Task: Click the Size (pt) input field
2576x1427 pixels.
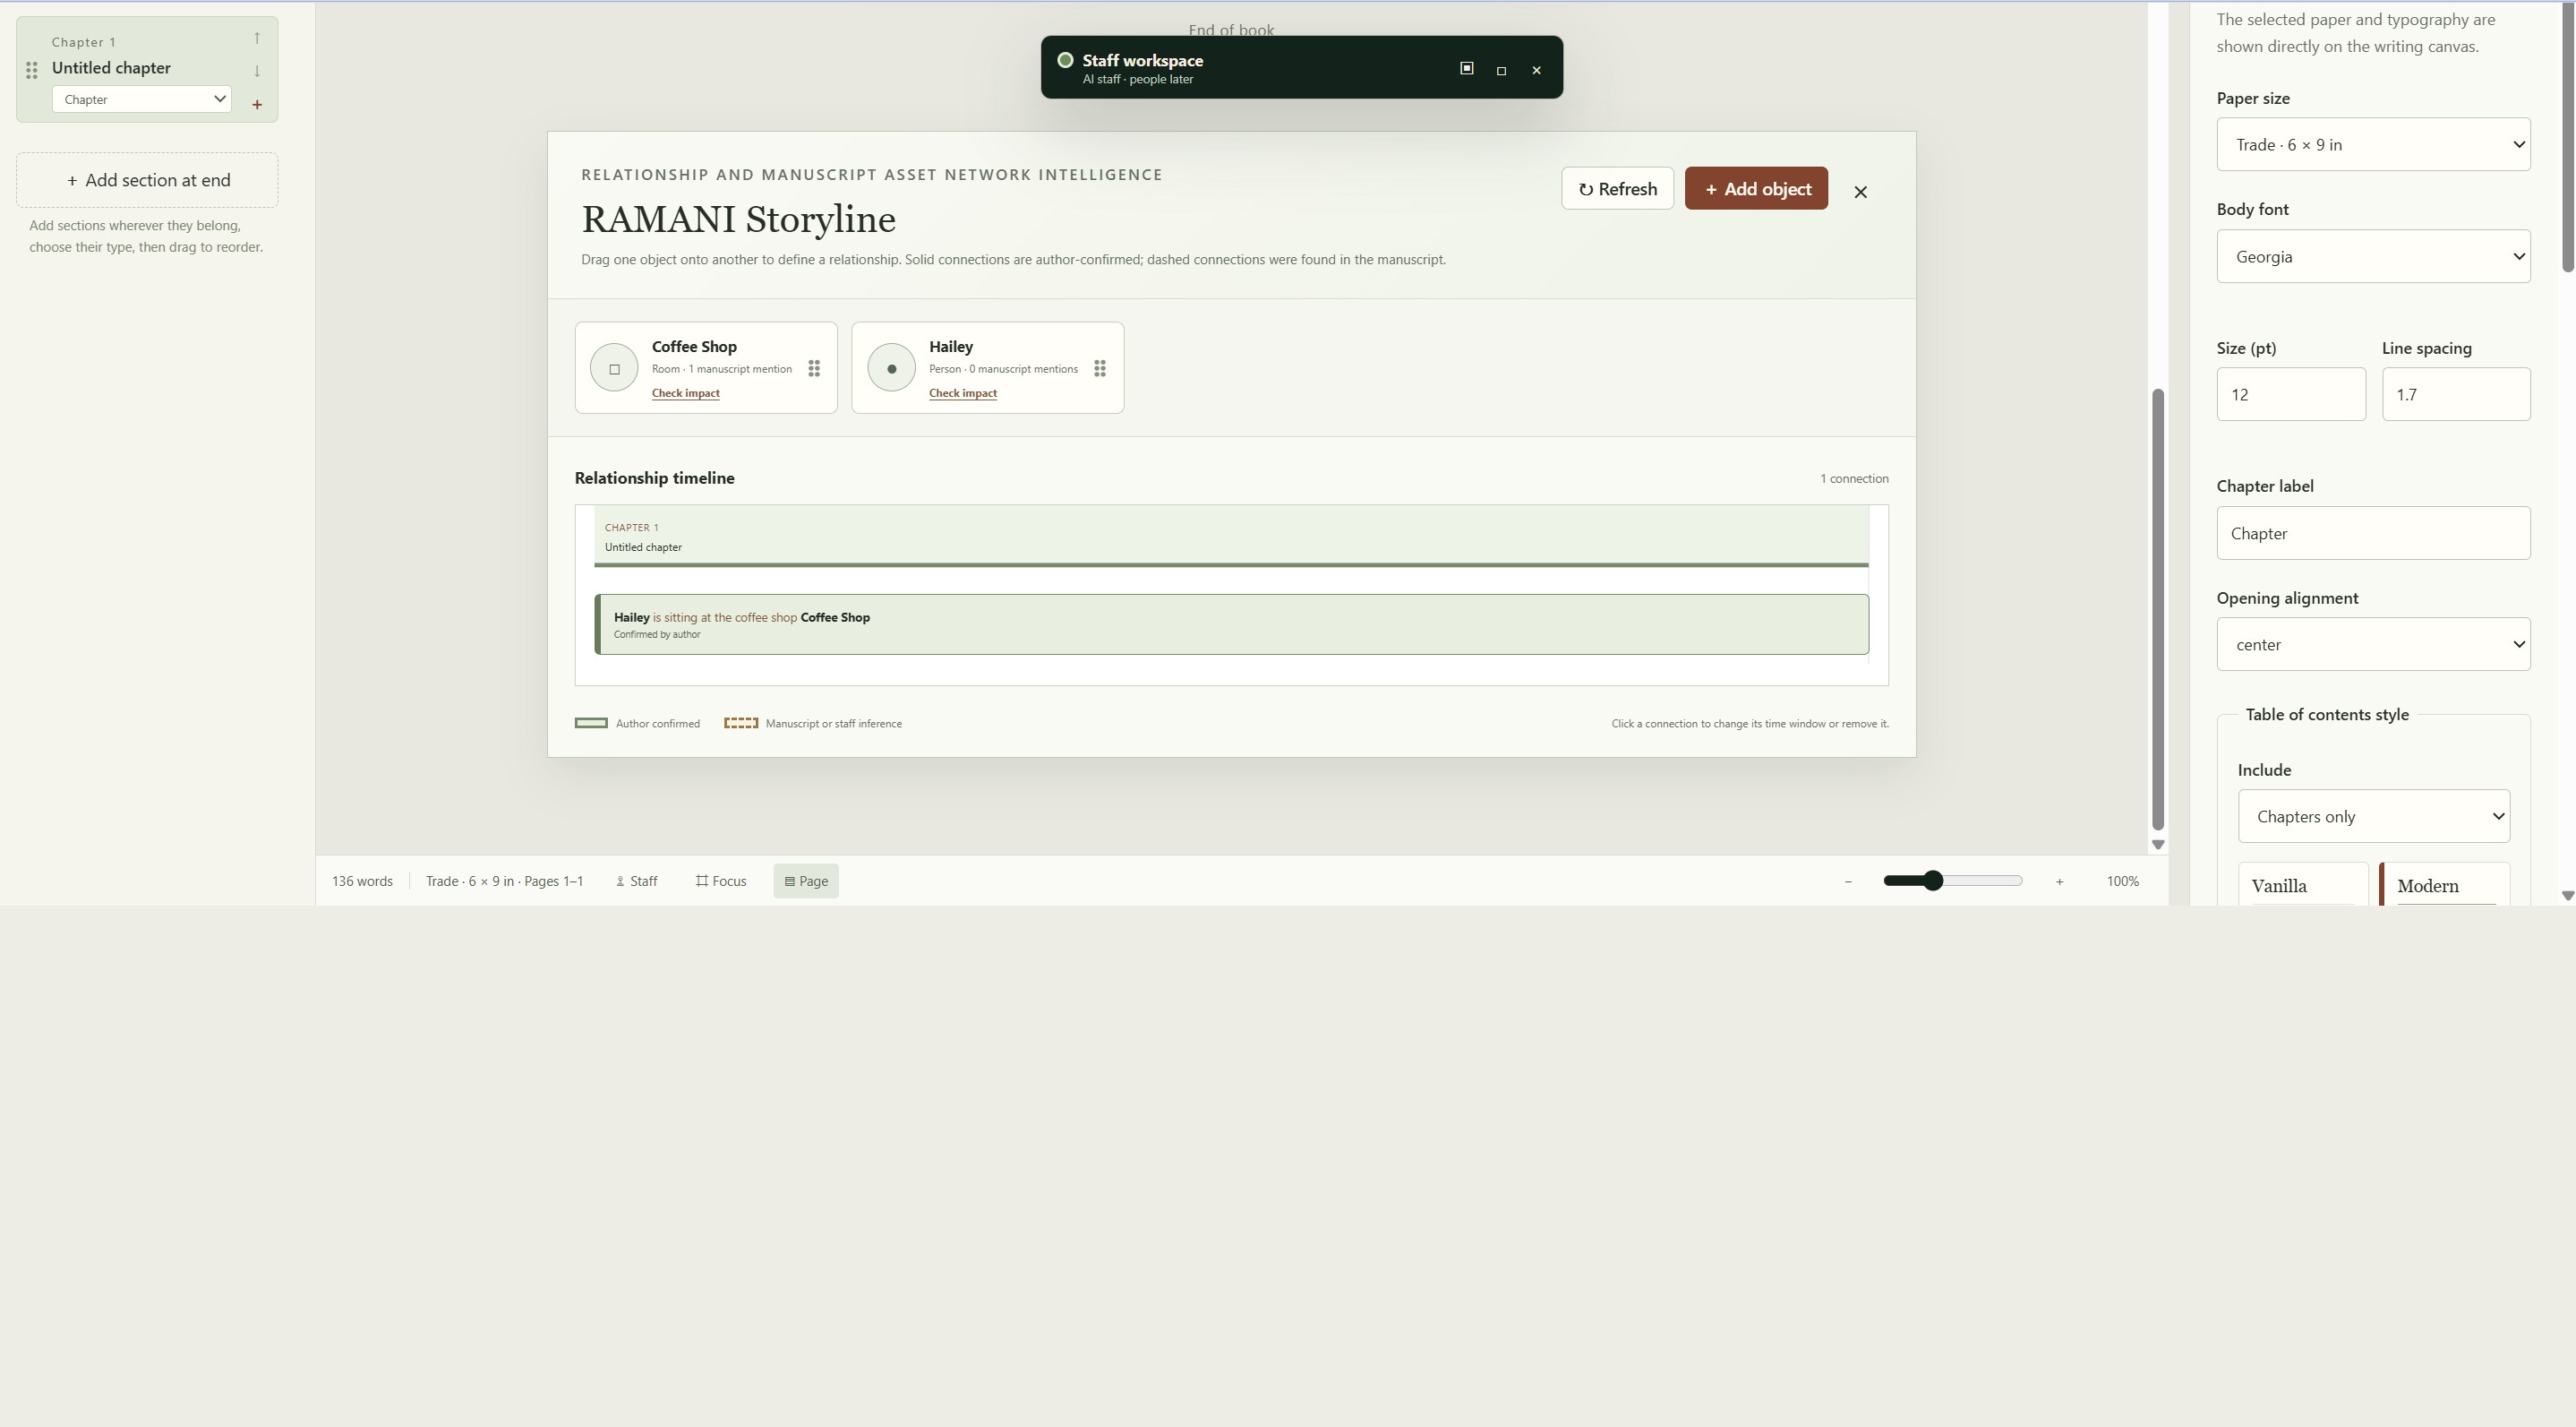Action: pos(2291,394)
